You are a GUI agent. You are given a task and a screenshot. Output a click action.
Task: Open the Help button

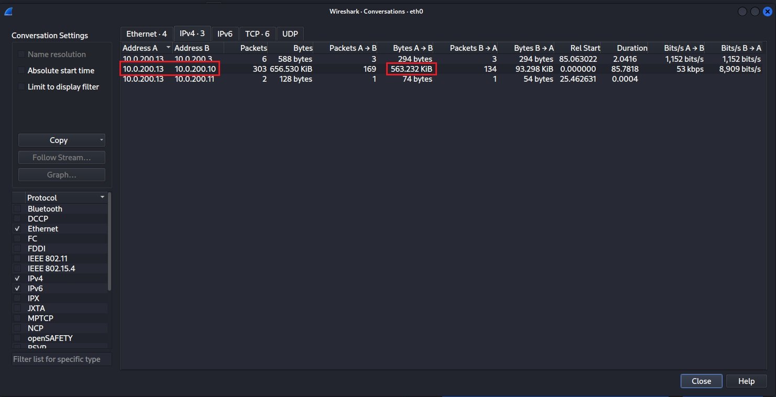click(746, 381)
